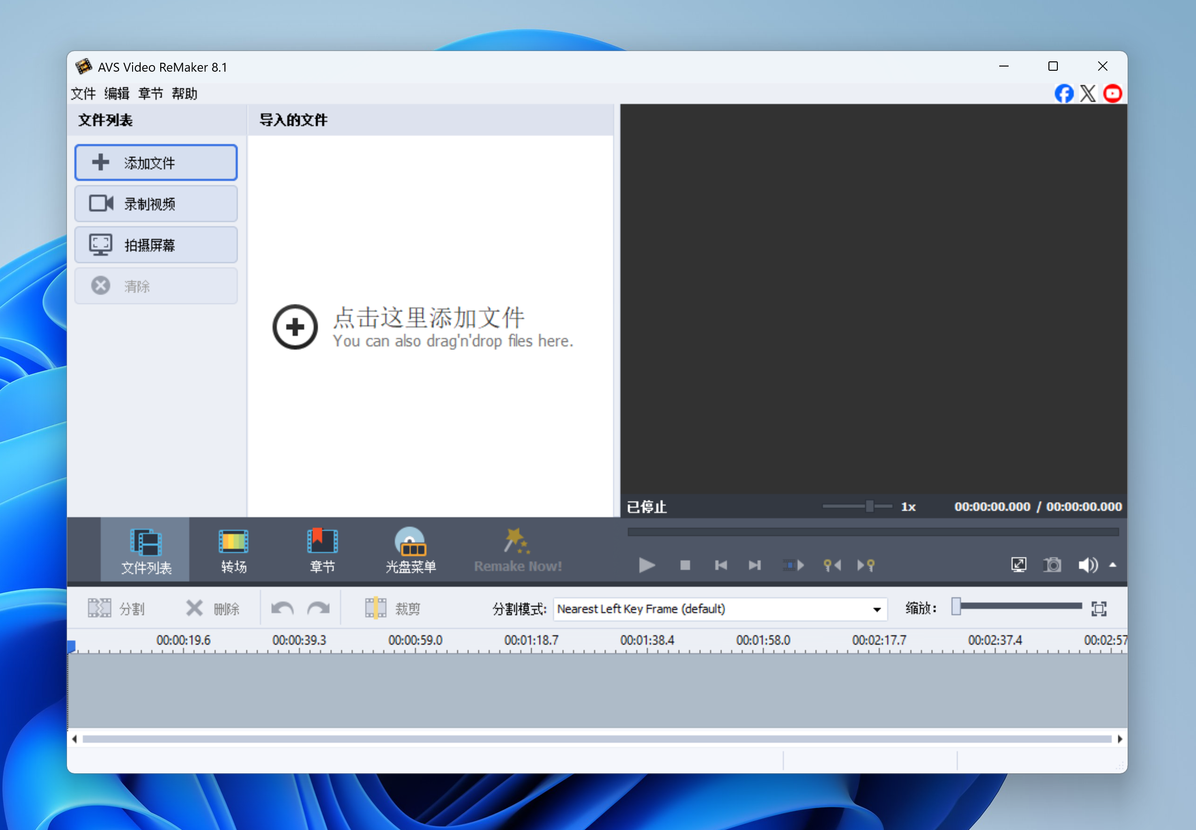Screen dimensions: 1196x830
Task: Toggle full screen preview icon
Action: (1018, 565)
